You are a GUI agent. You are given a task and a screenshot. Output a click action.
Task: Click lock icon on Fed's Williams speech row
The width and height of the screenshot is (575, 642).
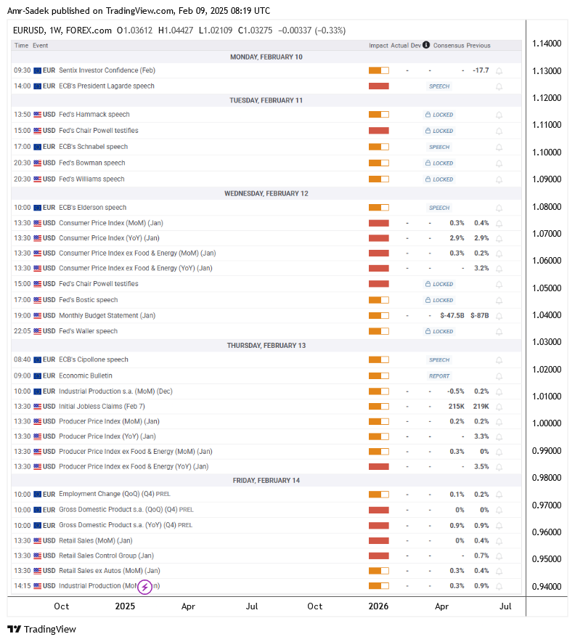point(428,179)
